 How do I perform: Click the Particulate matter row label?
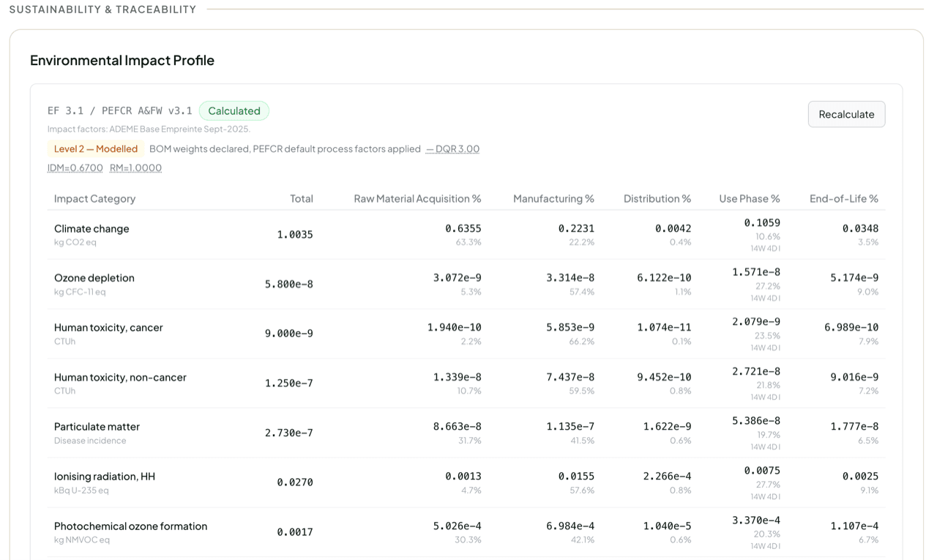(97, 426)
